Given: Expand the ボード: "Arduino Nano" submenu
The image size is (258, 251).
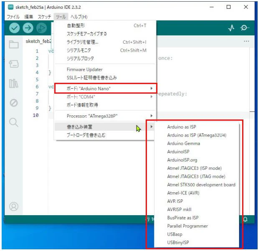Looking at the screenshot, I should 106,89.
